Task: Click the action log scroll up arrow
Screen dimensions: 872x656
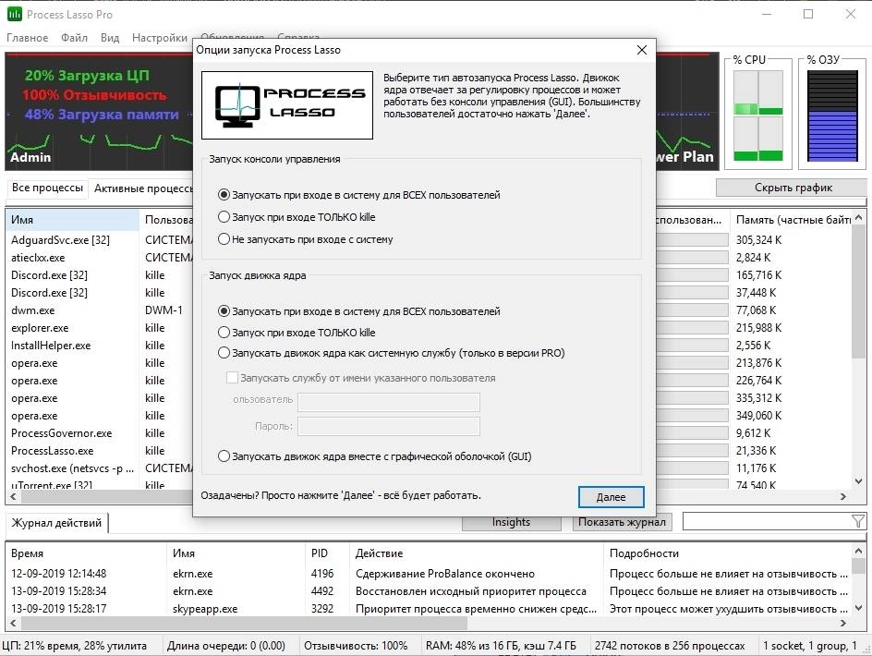Action: click(x=859, y=551)
